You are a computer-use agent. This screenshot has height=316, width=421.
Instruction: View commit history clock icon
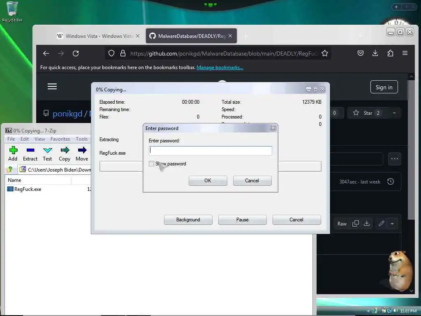[x=391, y=181]
